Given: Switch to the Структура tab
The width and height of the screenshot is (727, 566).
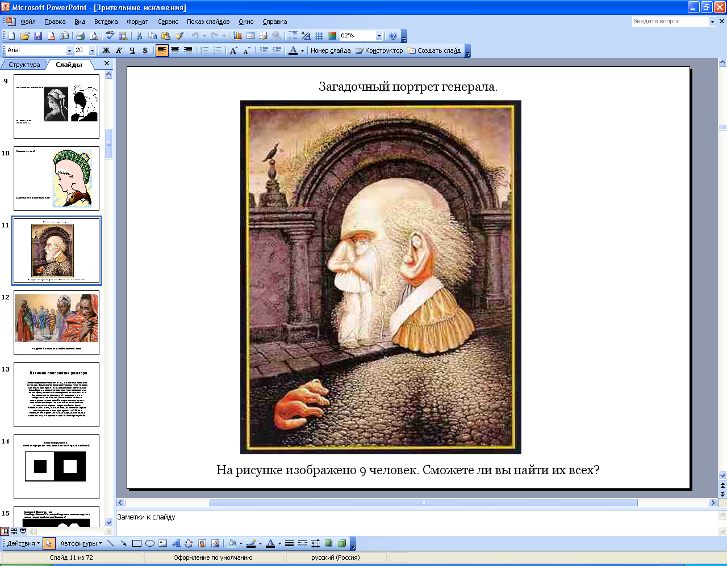Looking at the screenshot, I should tap(24, 65).
